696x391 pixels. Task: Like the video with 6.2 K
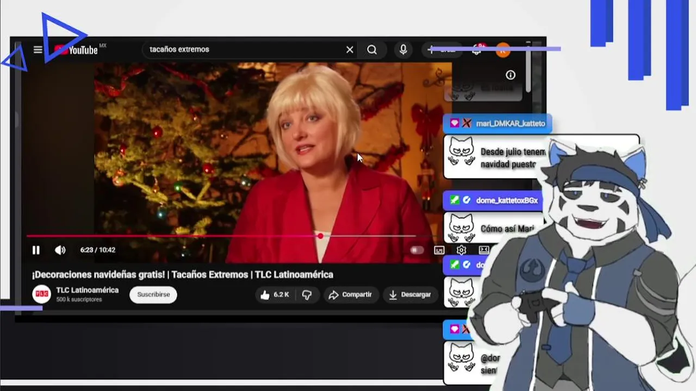275,294
